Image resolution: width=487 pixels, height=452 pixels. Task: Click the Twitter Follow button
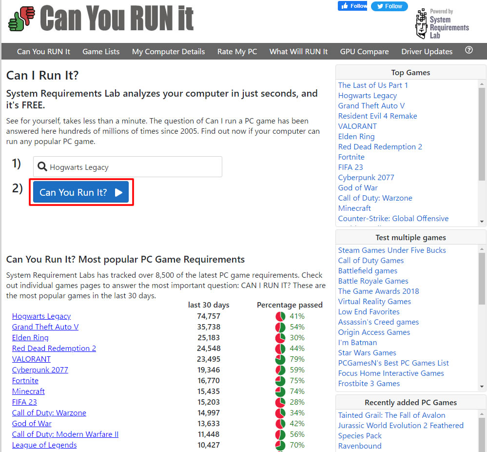389,6
